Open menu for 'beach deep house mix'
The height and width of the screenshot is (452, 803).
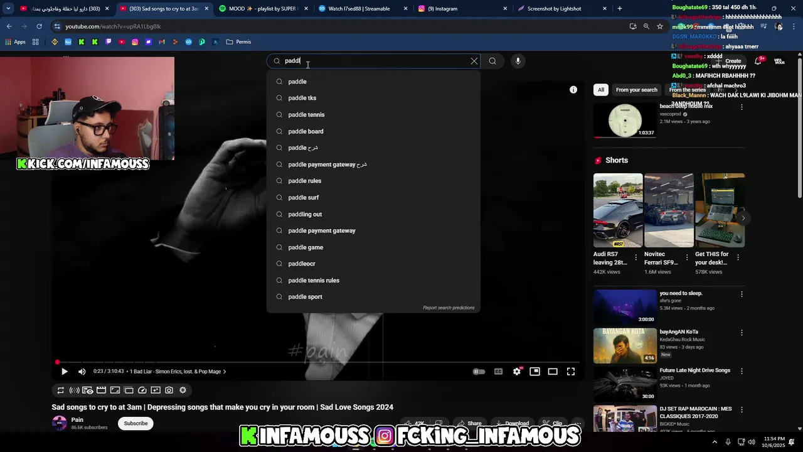click(x=742, y=107)
